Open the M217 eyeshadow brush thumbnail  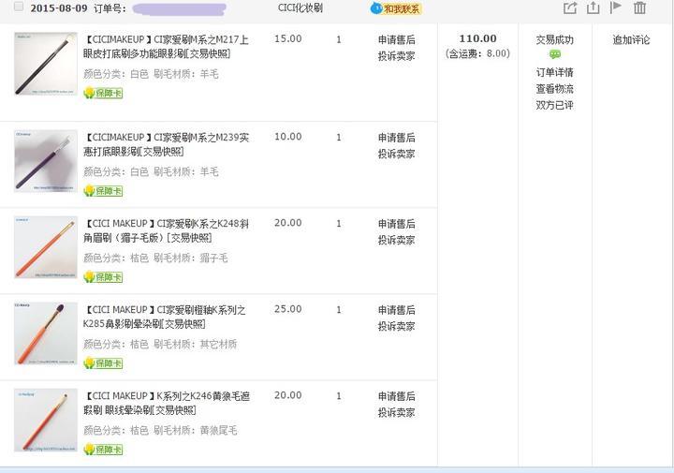[46, 64]
